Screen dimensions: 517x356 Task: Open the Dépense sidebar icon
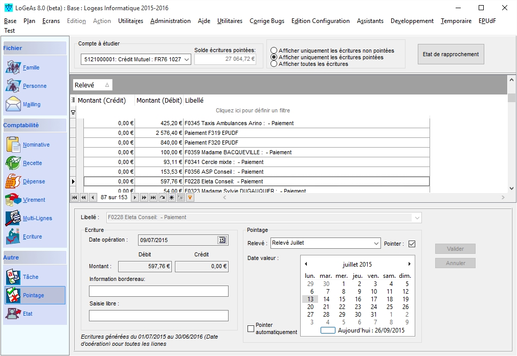[x=13, y=181]
